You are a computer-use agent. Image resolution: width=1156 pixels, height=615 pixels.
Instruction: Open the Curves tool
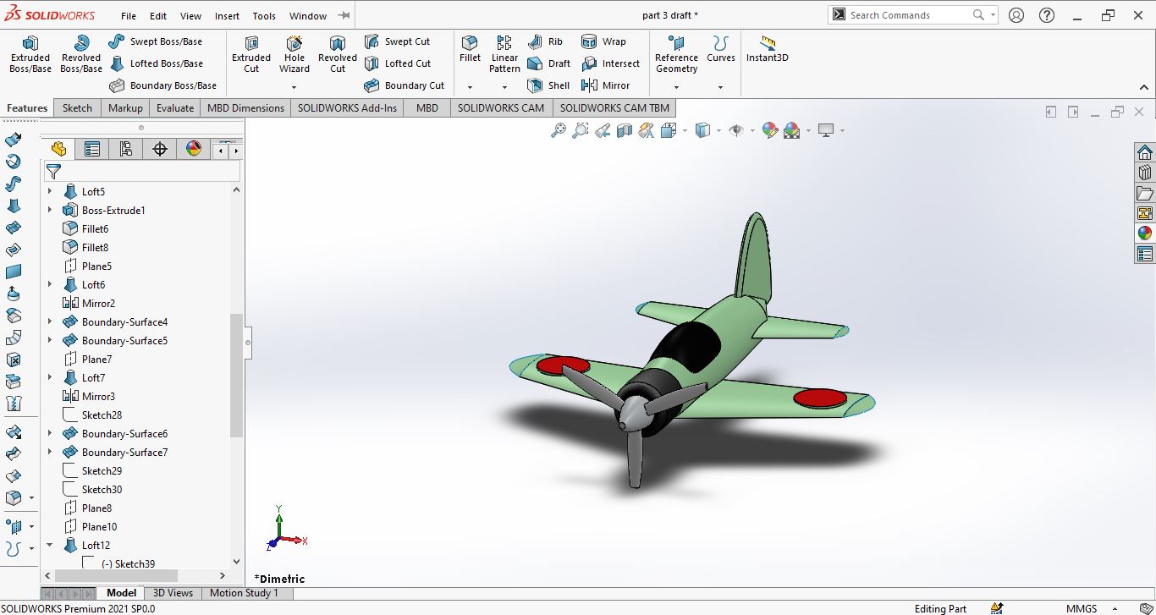(721, 49)
